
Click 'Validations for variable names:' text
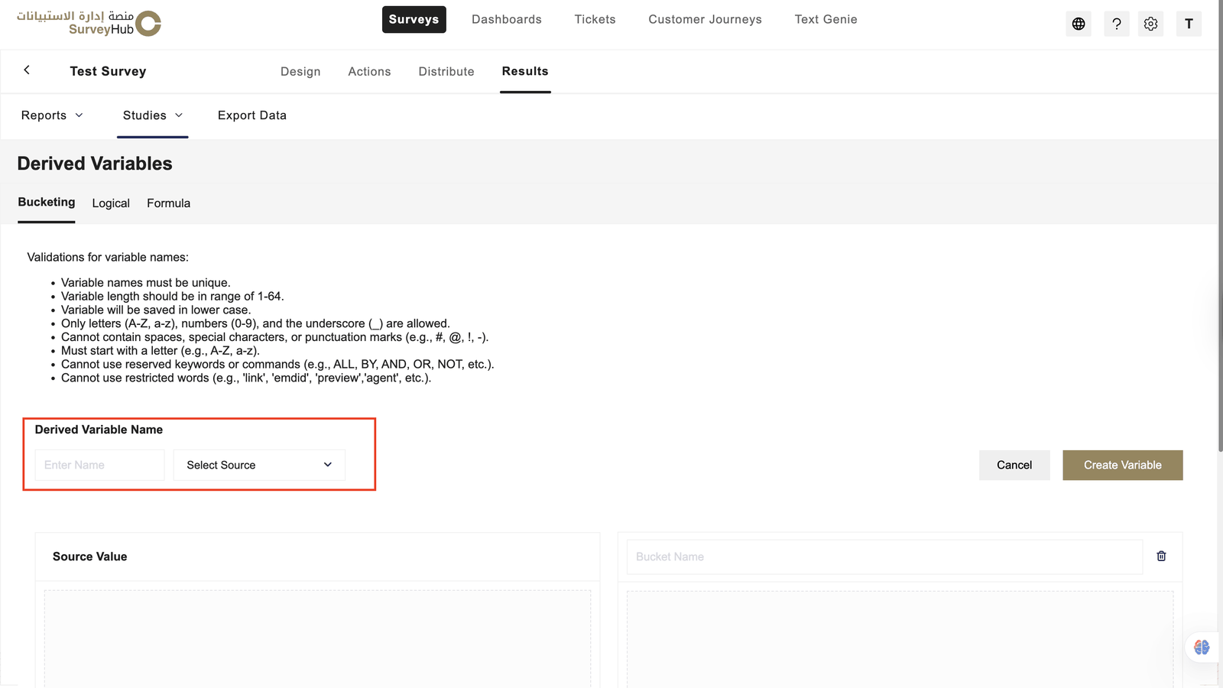(x=108, y=257)
